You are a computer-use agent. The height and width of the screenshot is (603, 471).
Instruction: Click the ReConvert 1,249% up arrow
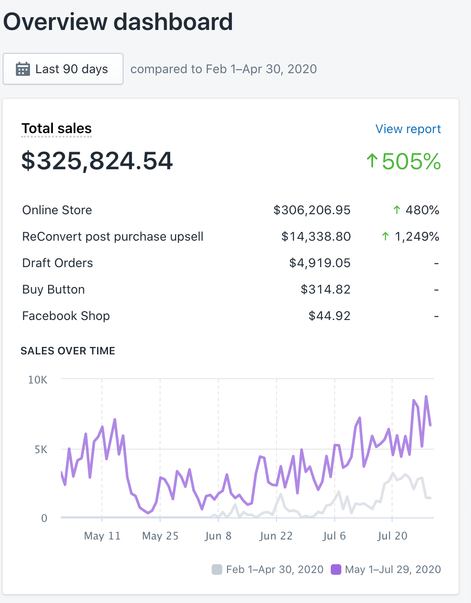point(385,236)
